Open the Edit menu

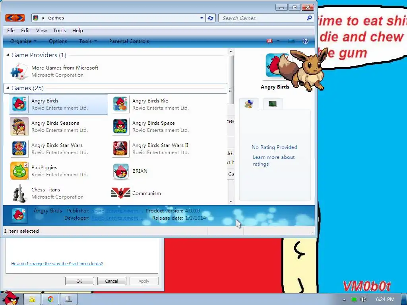(25, 30)
